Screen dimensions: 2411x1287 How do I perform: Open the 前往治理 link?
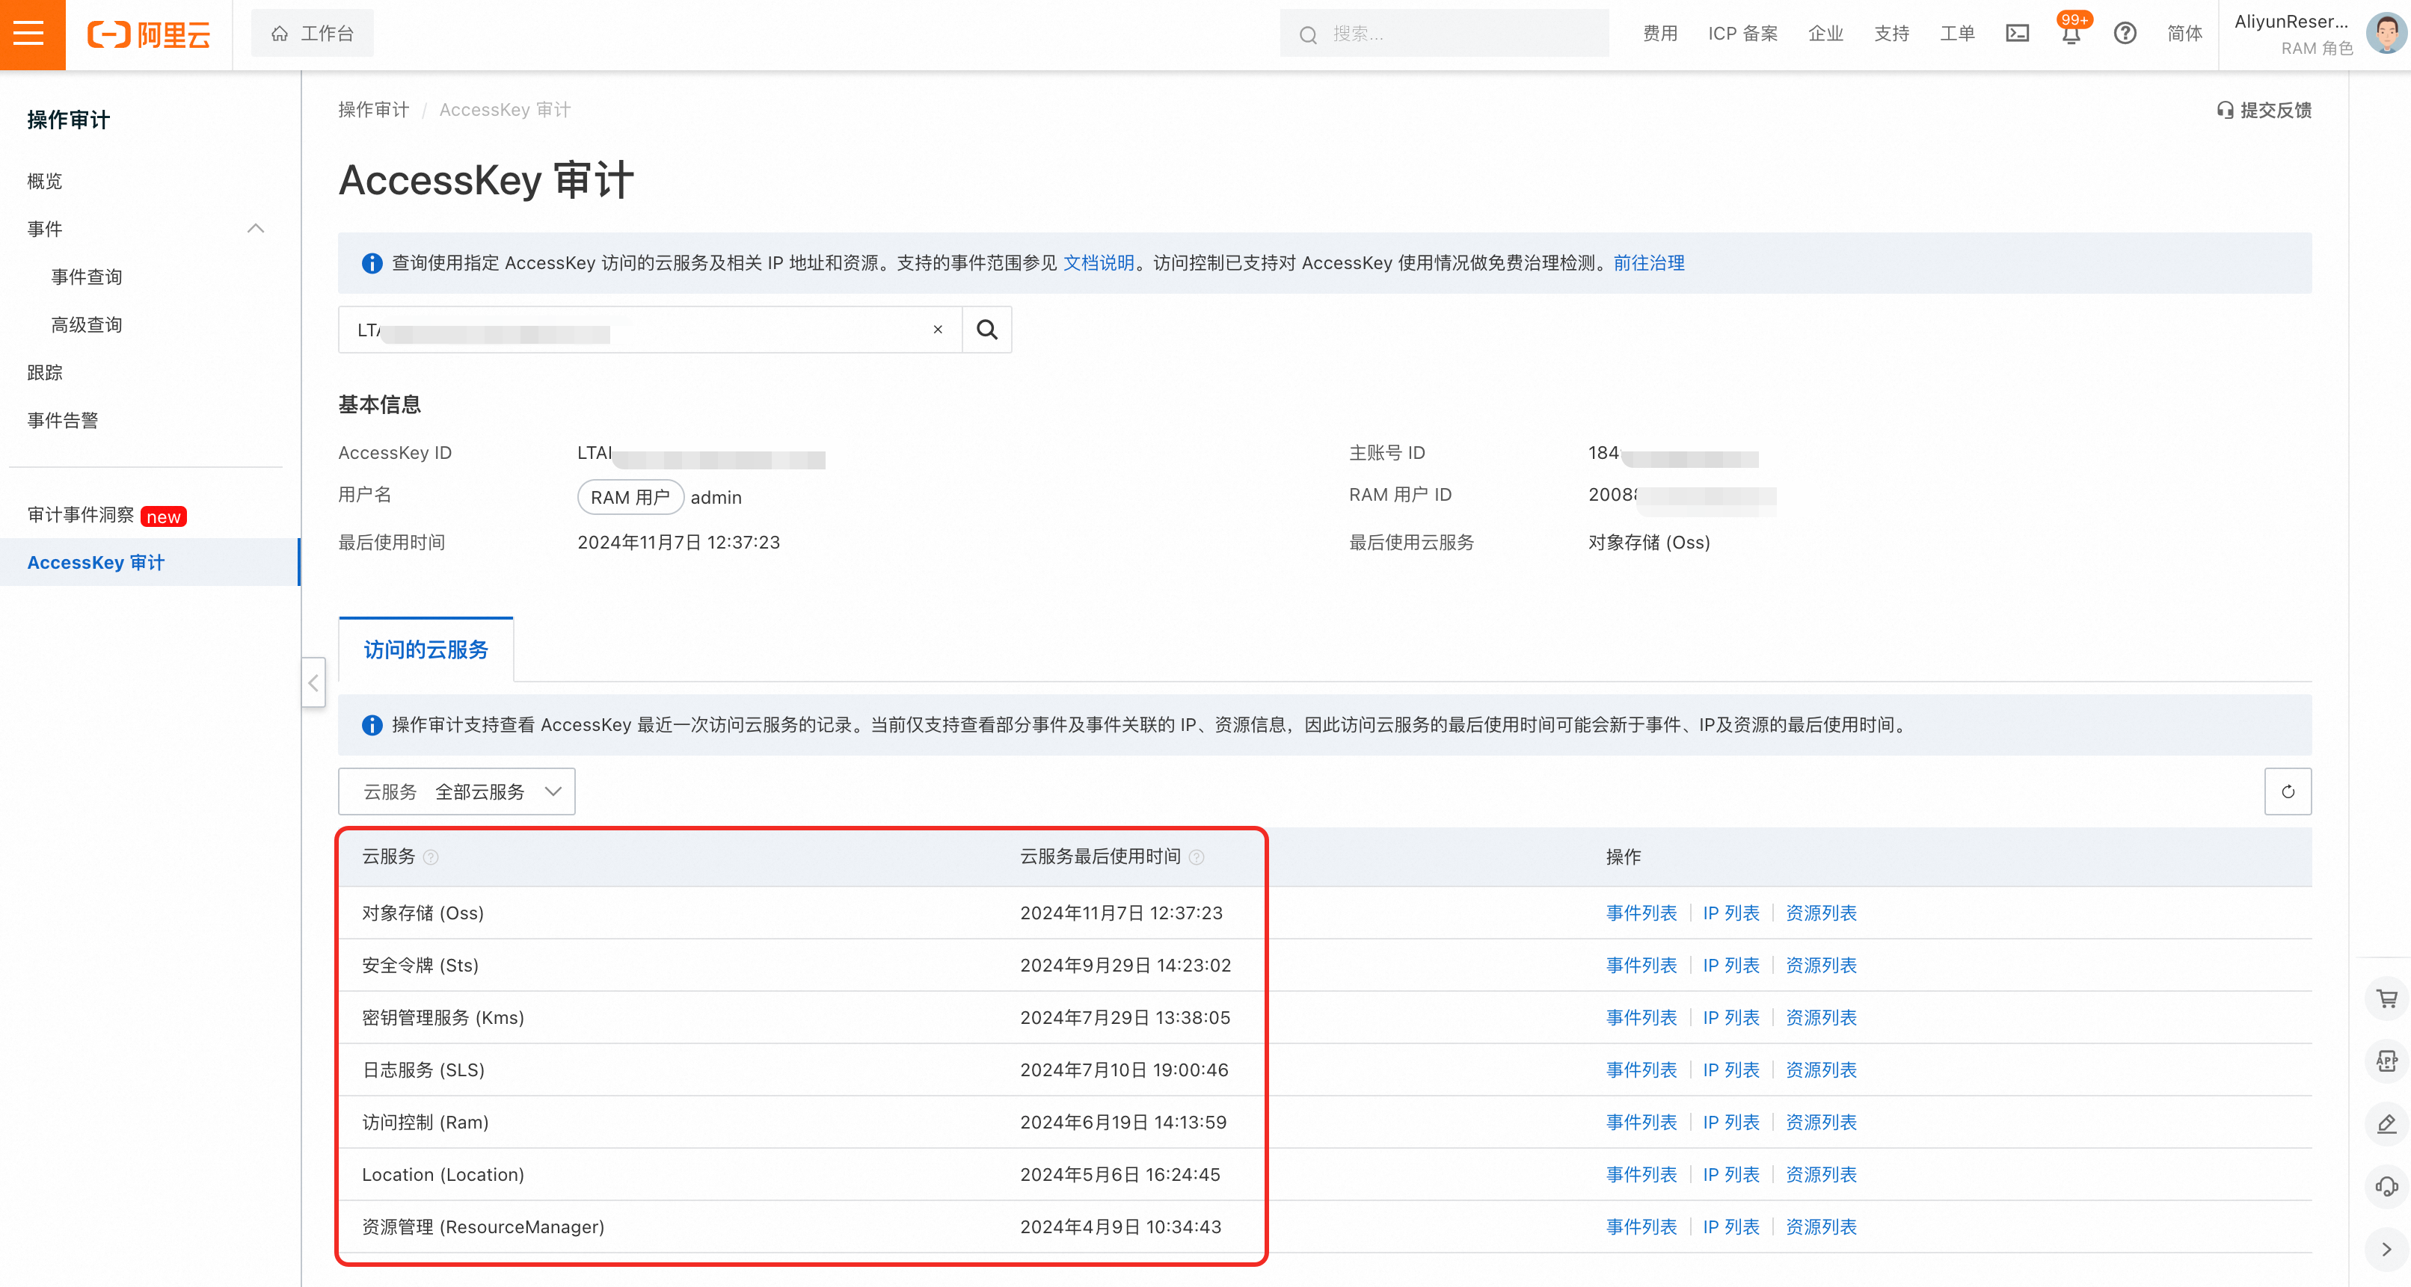point(1649,263)
